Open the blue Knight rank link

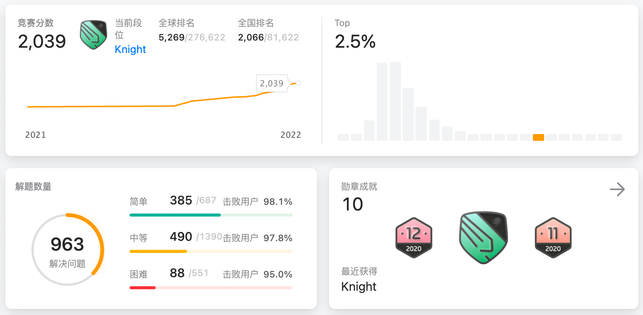[130, 50]
